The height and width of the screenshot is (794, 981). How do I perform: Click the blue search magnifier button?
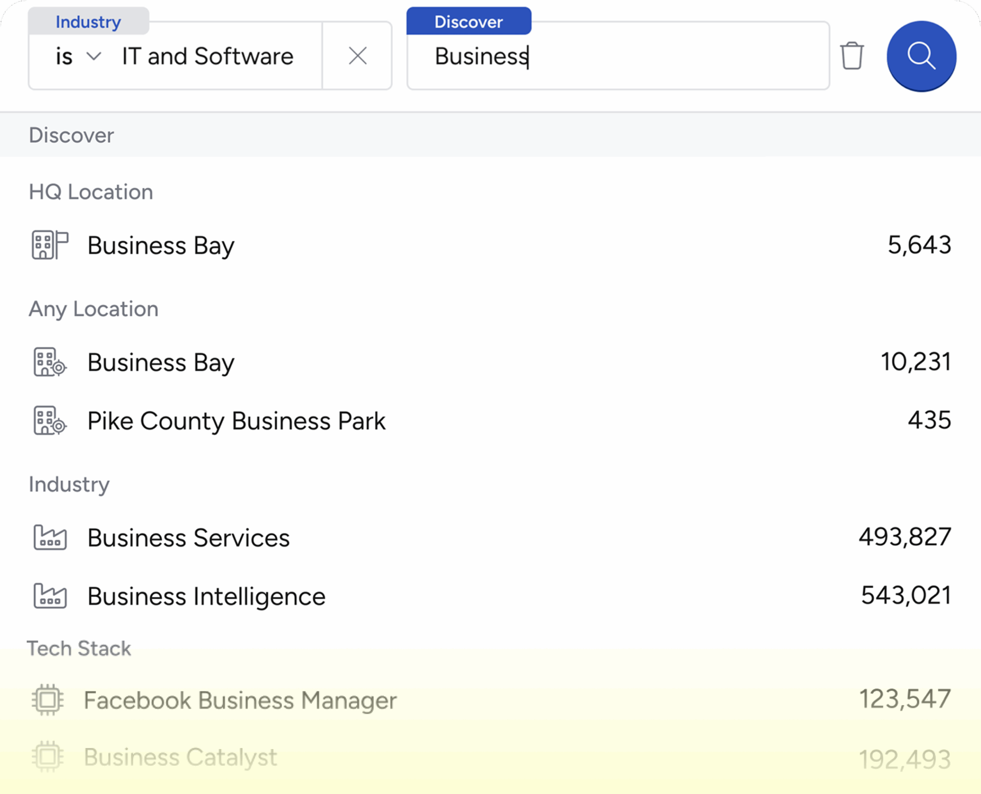[921, 56]
